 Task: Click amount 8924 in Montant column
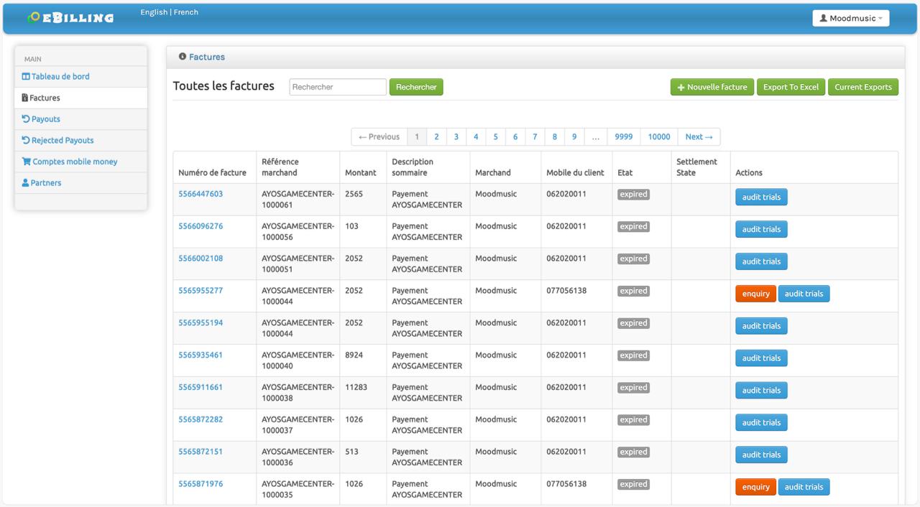click(354, 355)
